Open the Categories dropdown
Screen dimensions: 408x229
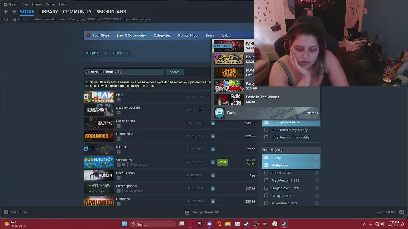162,35
